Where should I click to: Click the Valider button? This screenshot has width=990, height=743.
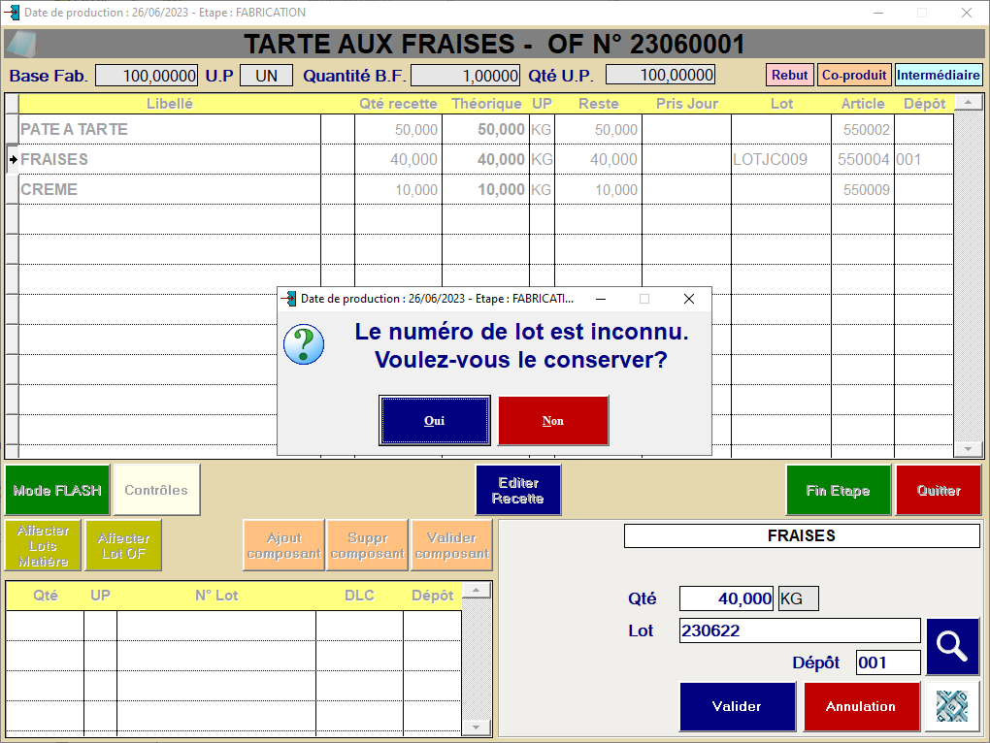(737, 706)
